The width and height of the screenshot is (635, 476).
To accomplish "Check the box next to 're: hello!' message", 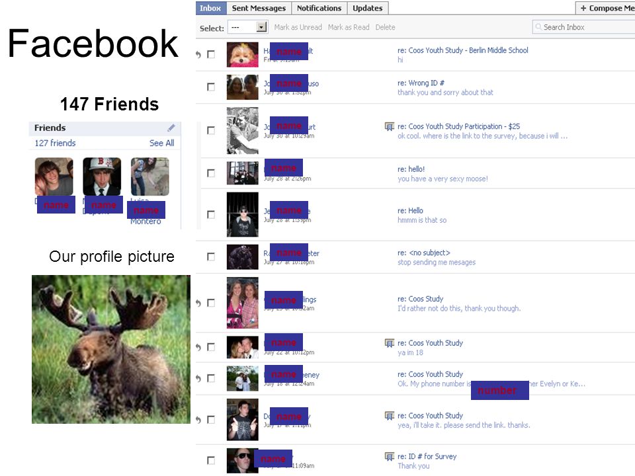I will coord(211,173).
